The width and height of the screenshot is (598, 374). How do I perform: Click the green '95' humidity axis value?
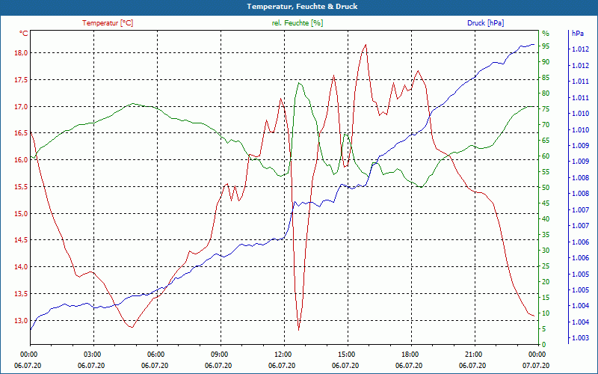546,46
